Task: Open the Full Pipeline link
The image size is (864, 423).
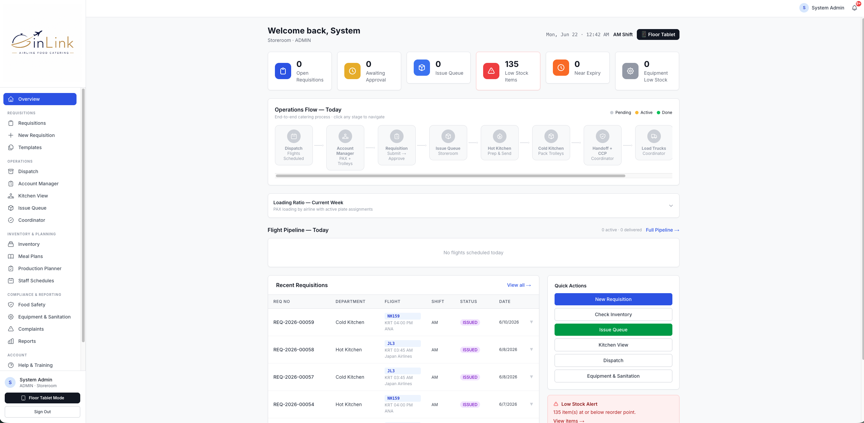Action: pos(662,230)
